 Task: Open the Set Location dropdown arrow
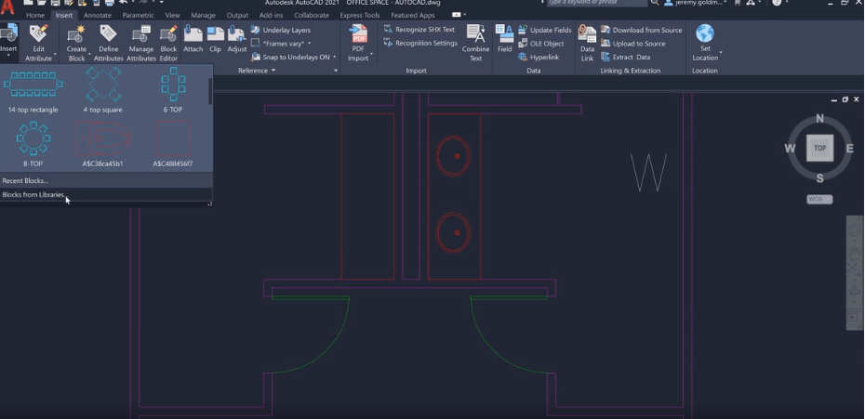pos(721,53)
